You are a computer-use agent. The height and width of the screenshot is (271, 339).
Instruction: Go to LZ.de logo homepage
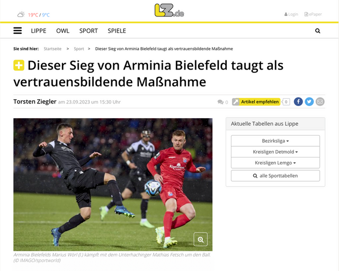click(169, 11)
